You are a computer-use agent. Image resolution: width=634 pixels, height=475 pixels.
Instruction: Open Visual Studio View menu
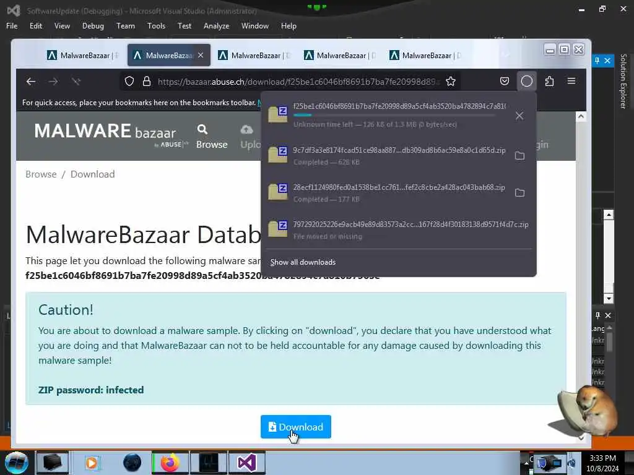pos(62,26)
